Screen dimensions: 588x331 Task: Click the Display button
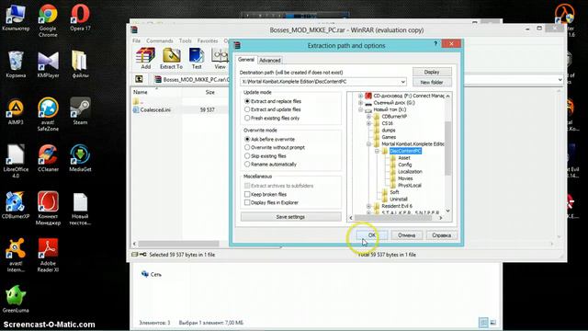coord(432,72)
